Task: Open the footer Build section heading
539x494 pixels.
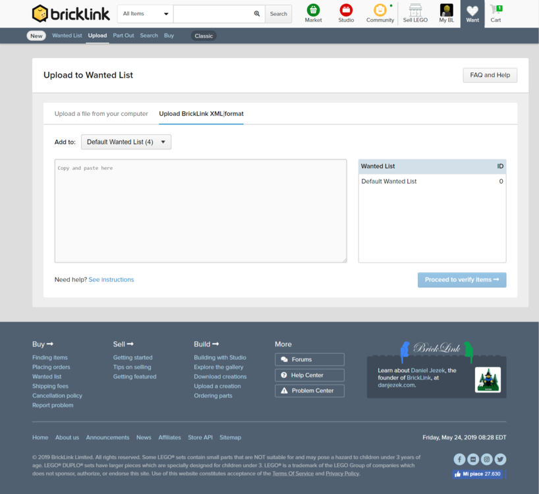Action: click(206, 344)
